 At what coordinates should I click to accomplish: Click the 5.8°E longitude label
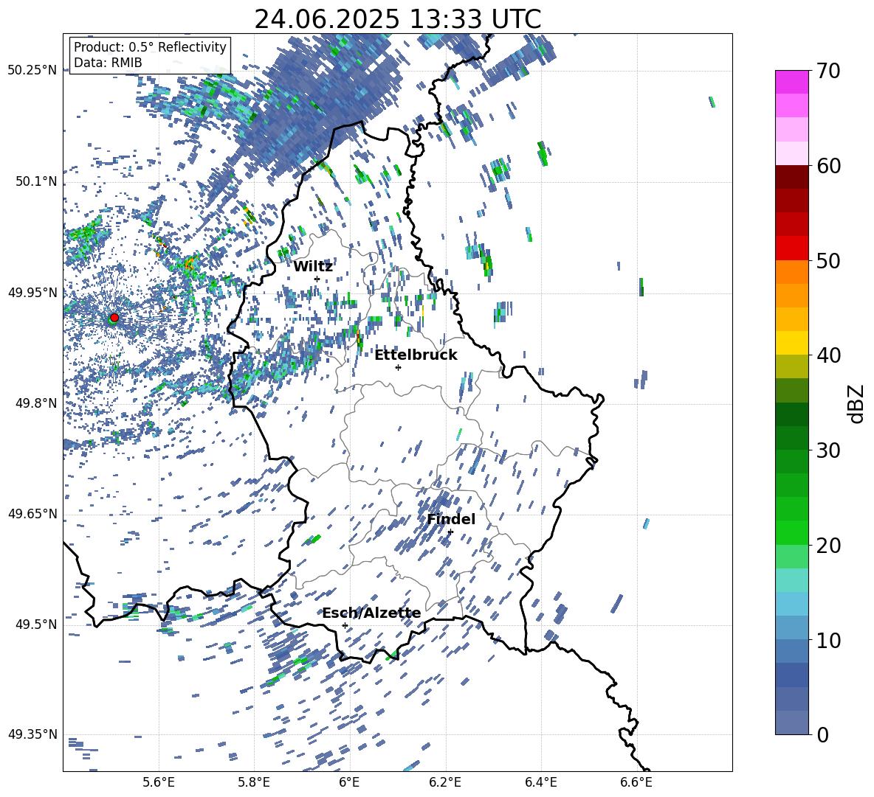[x=254, y=782]
